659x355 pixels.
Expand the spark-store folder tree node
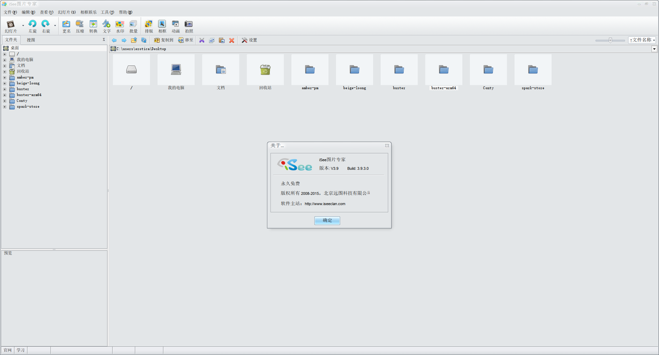[x=5, y=107]
